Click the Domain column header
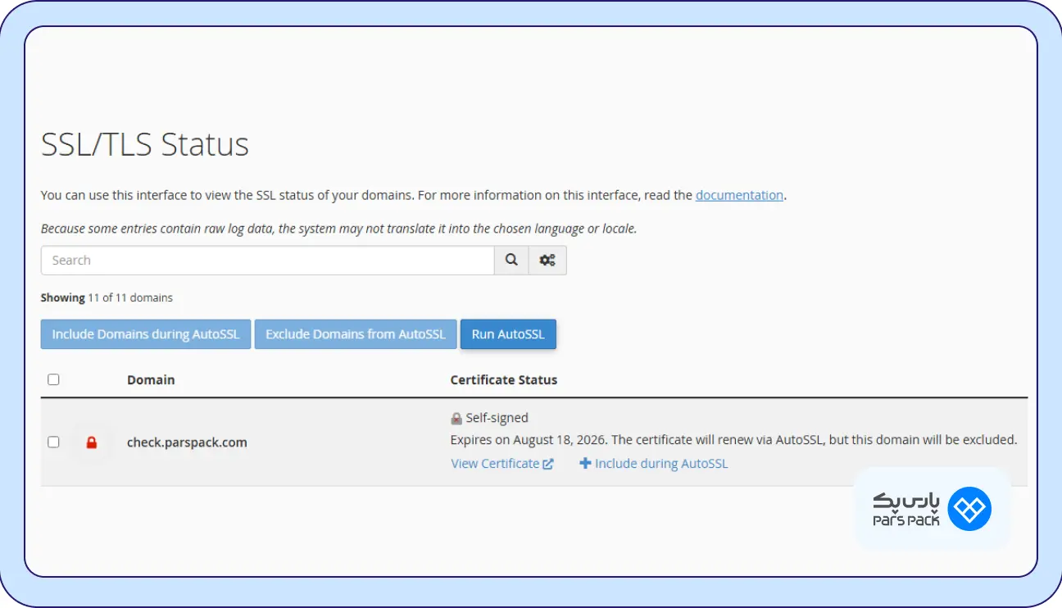 point(151,379)
